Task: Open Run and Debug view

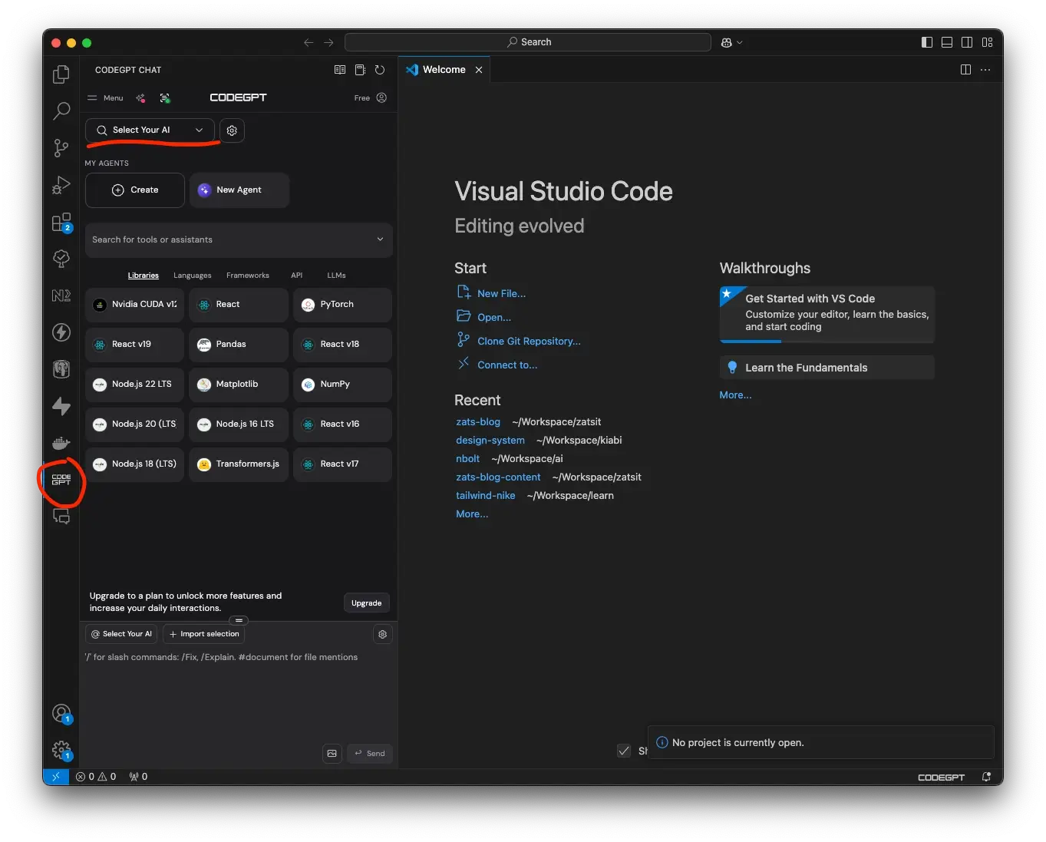Action: 61,185
